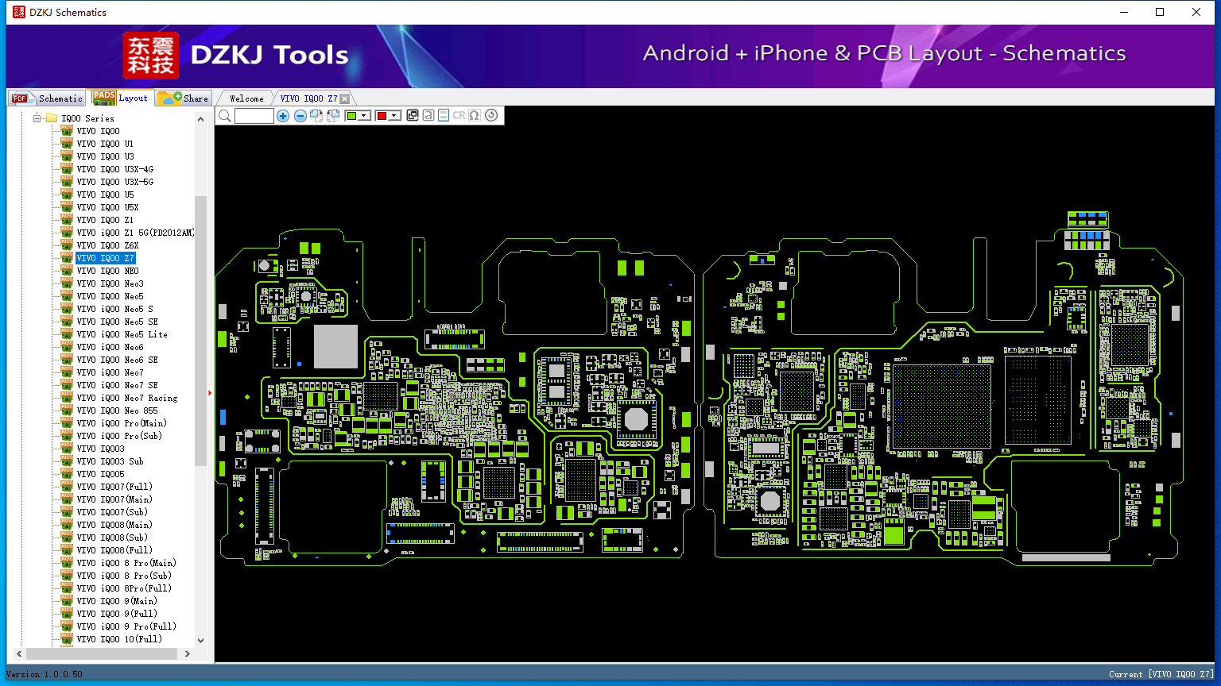
Task: Toggle the omega symbol toolbar button
Action: pyautogui.click(x=475, y=116)
